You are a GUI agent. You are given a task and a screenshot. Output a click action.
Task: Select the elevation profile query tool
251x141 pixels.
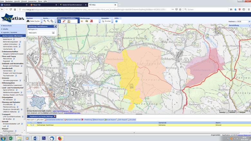pos(69,21)
